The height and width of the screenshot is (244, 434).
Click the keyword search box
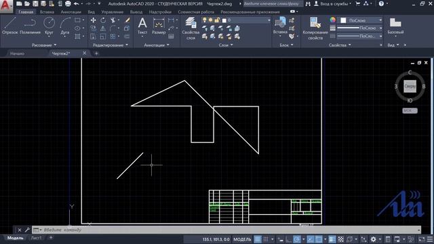(273, 3)
